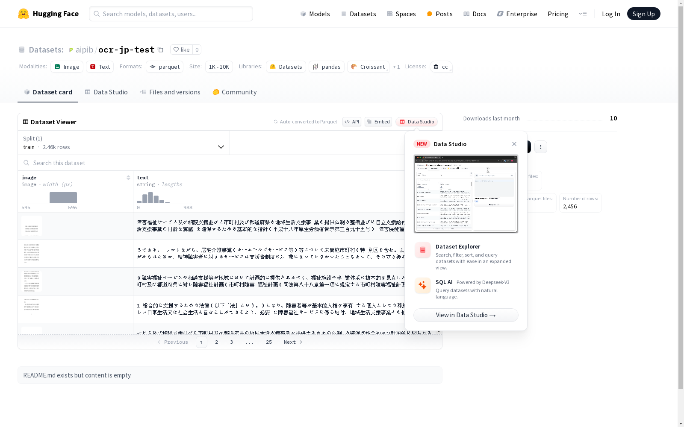Click the Datasets breadcrumb label

click(46, 50)
